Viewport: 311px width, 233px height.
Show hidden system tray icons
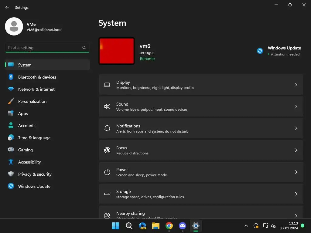click(x=246, y=226)
